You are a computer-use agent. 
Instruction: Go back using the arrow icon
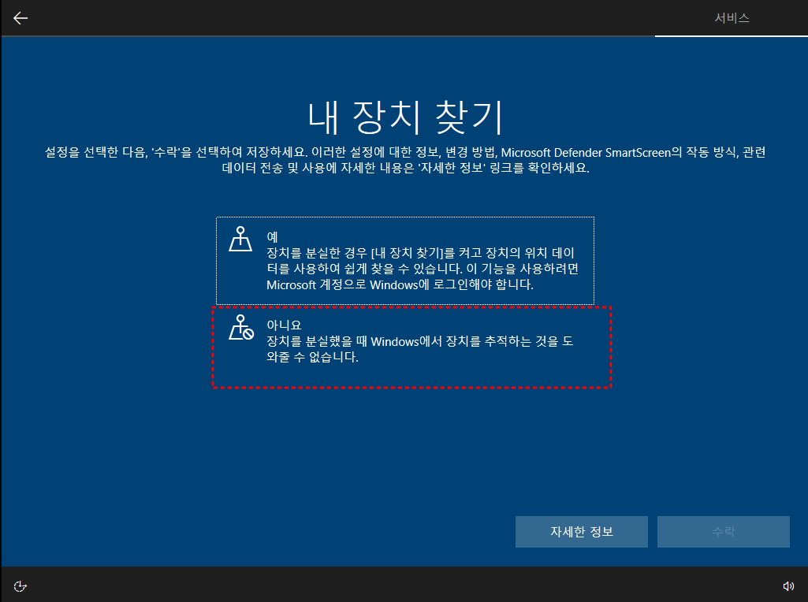tap(20, 19)
